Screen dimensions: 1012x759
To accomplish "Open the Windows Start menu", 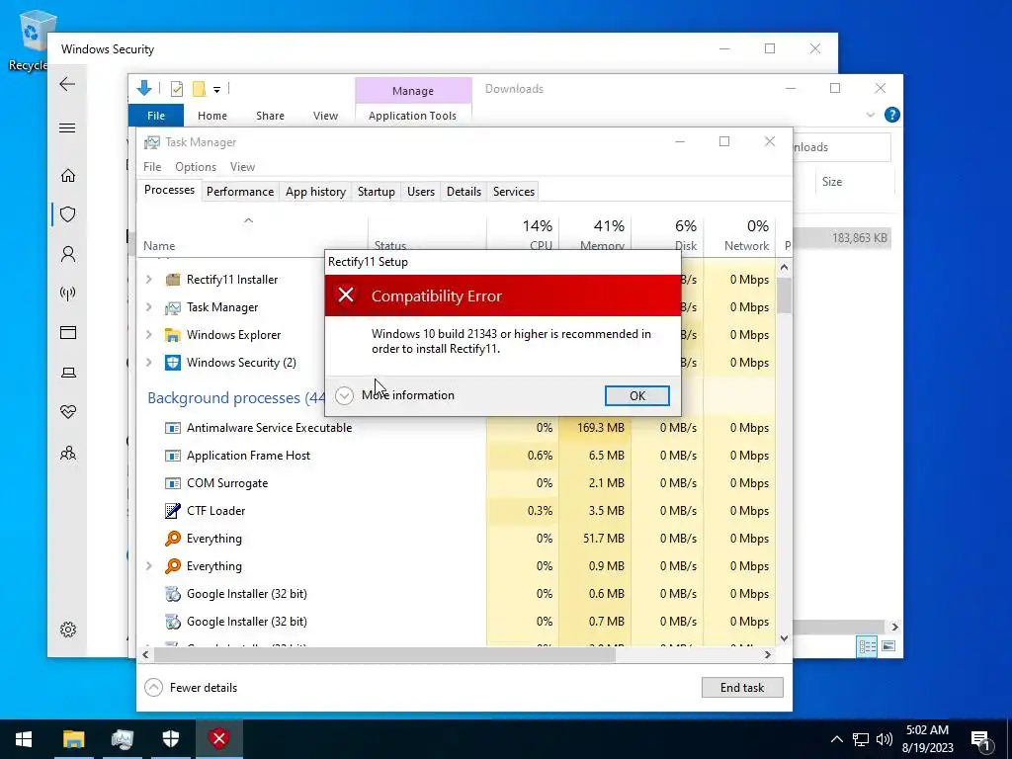I will [24, 739].
